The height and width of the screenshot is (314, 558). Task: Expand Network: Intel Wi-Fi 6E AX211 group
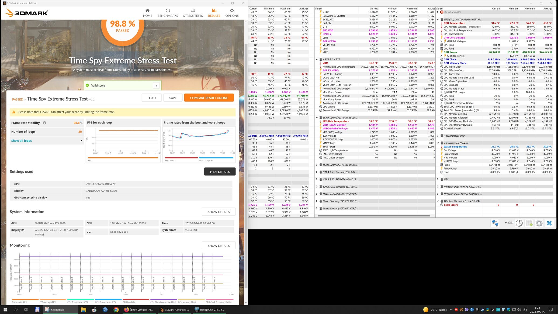[438, 187]
